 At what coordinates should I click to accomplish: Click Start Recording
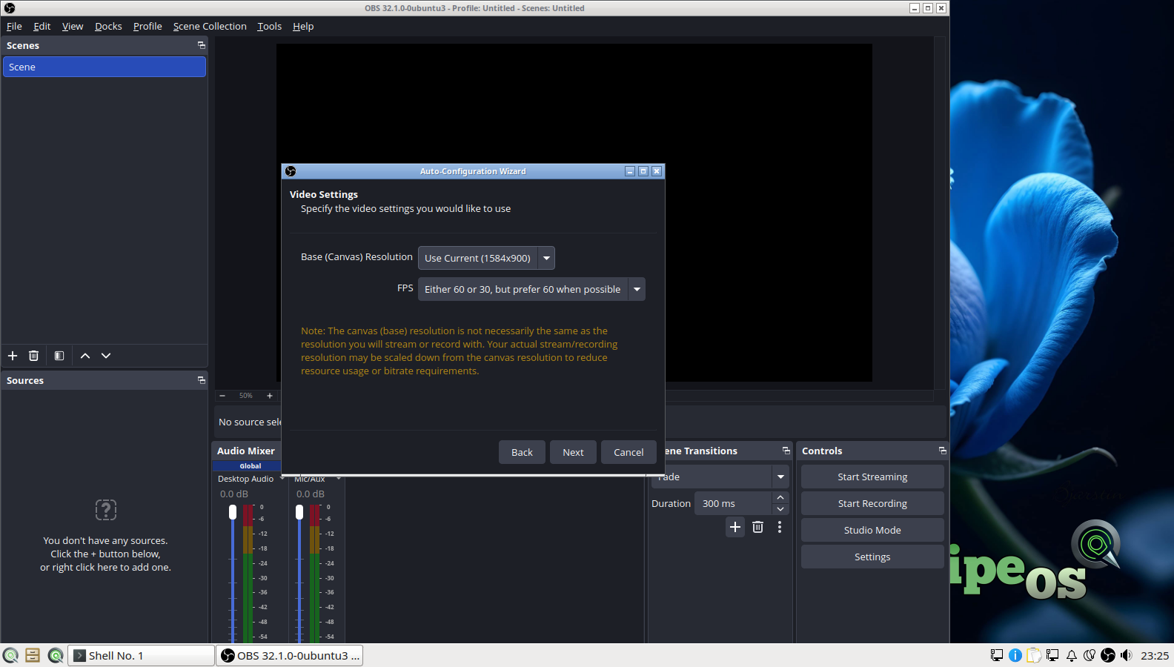[872, 503]
